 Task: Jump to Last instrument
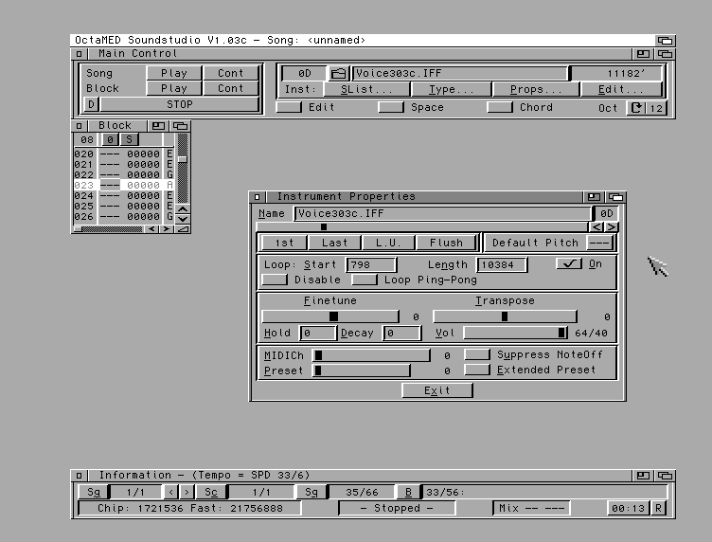[334, 243]
